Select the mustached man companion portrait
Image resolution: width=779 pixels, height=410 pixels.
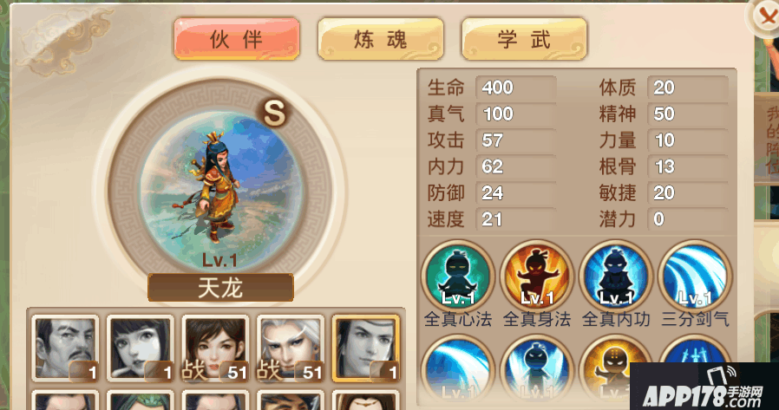click(65, 348)
